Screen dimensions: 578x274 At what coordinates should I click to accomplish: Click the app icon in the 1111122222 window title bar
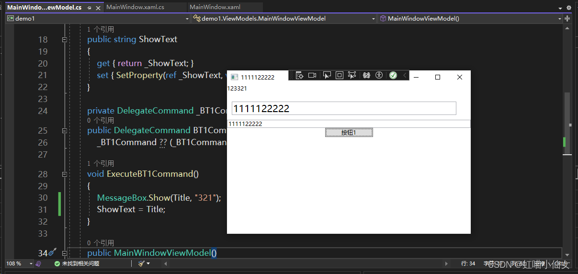[234, 77]
